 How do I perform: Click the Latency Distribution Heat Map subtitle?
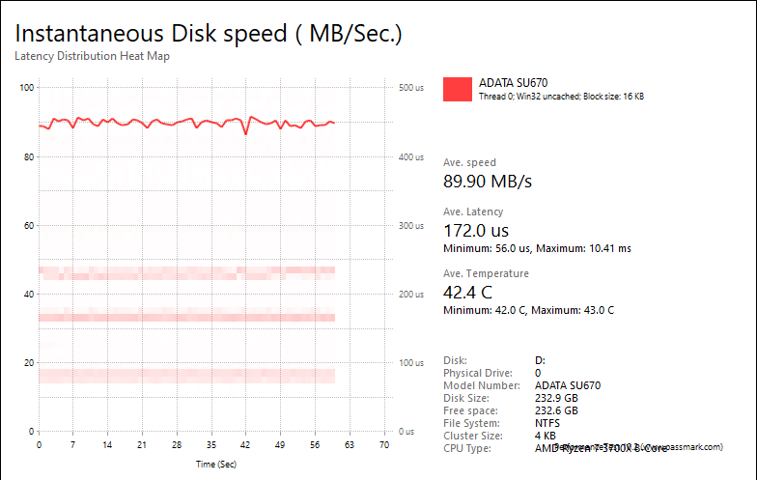92,56
